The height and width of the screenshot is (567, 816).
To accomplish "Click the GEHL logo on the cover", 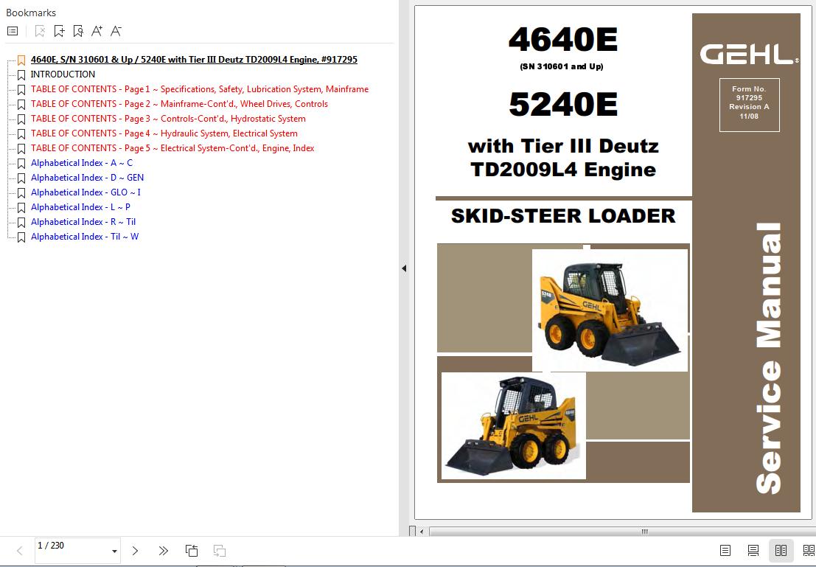I will click(x=750, y=54).
